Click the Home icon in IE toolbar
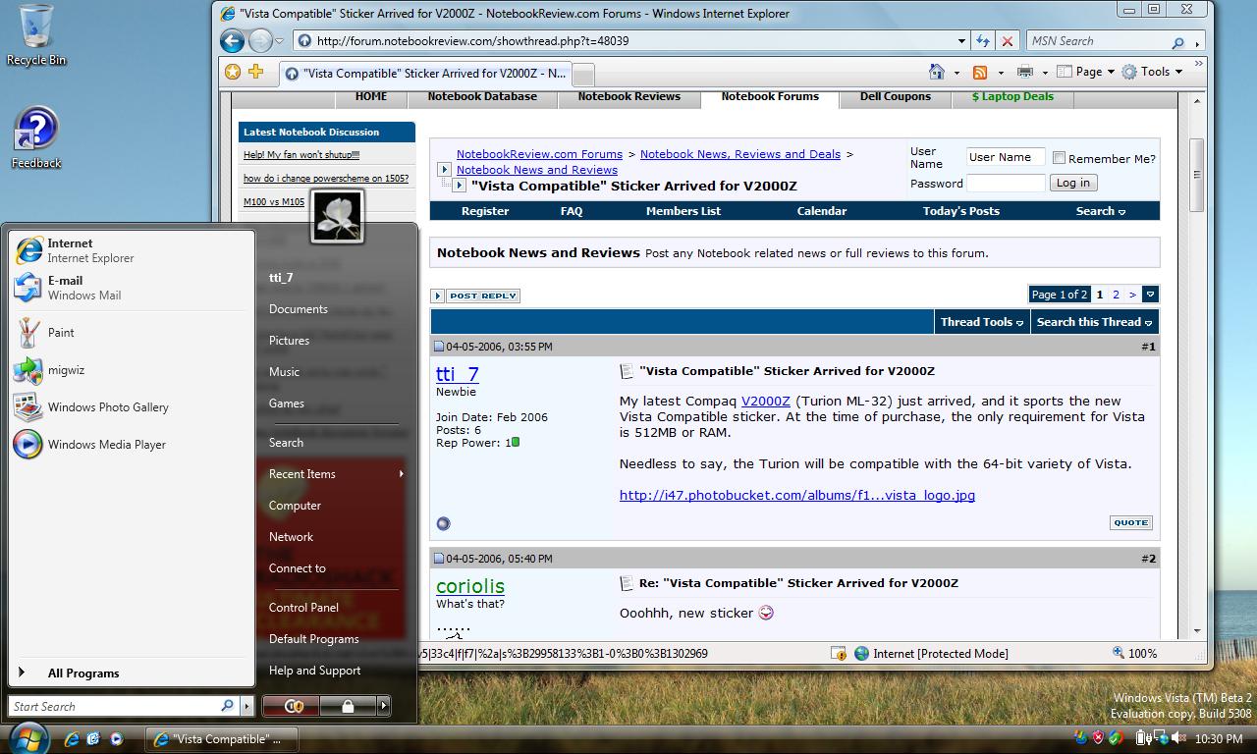The width and height of the screenshot is (1257, 754). pos(937,72)
